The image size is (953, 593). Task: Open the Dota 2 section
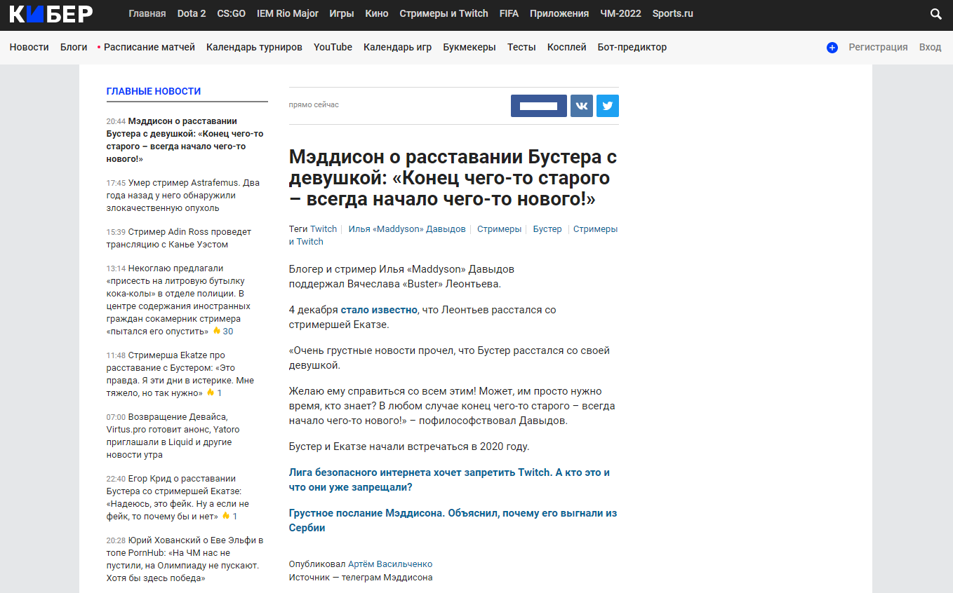pyautogui.click(x=192, y=13)
